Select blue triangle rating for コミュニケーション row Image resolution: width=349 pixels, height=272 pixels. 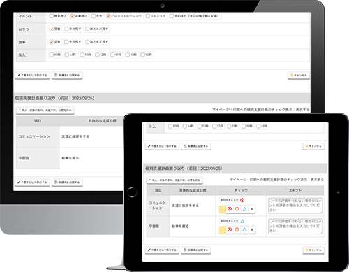[244, 209]
